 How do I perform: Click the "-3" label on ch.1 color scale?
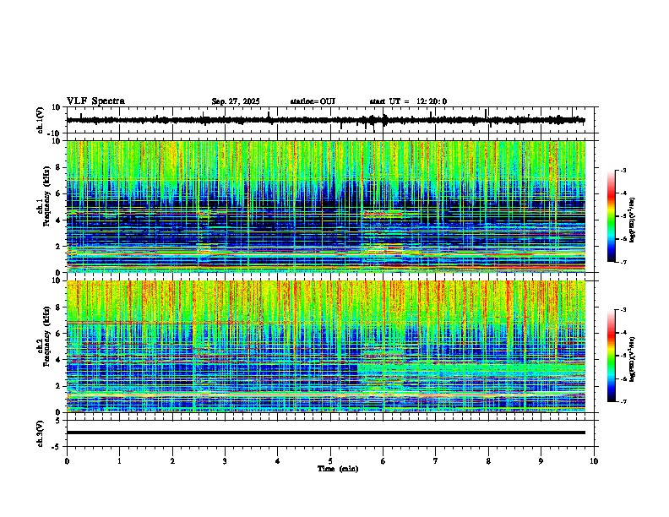click(x=623, y=171)
